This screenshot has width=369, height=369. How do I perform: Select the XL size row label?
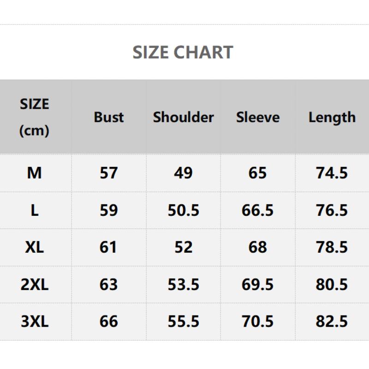coord(35,247)
